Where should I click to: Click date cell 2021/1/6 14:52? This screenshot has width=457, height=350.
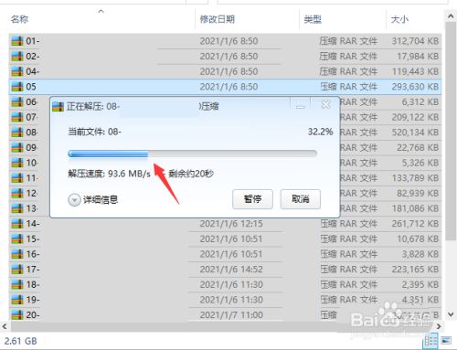pos(231,270)
